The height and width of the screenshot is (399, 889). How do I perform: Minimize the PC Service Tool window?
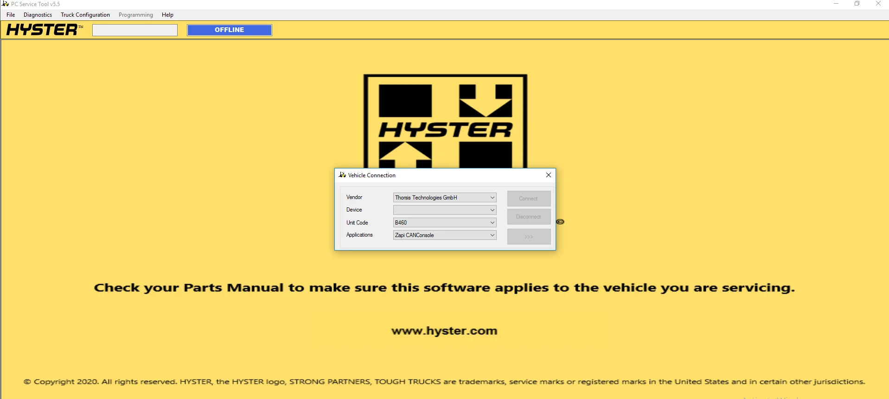click(836, 4)
